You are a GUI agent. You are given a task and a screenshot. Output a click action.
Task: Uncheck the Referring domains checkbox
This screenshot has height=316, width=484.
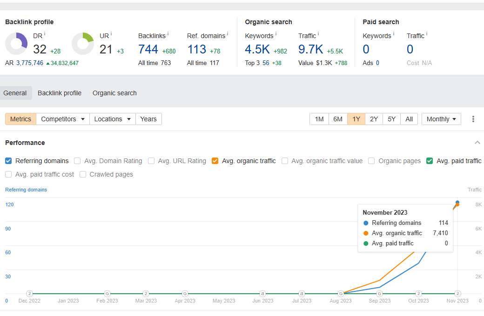point(8,161)
